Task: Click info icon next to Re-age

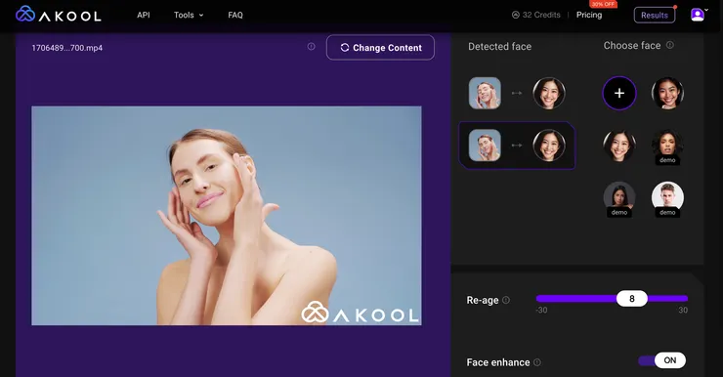Action: (506, 300)
